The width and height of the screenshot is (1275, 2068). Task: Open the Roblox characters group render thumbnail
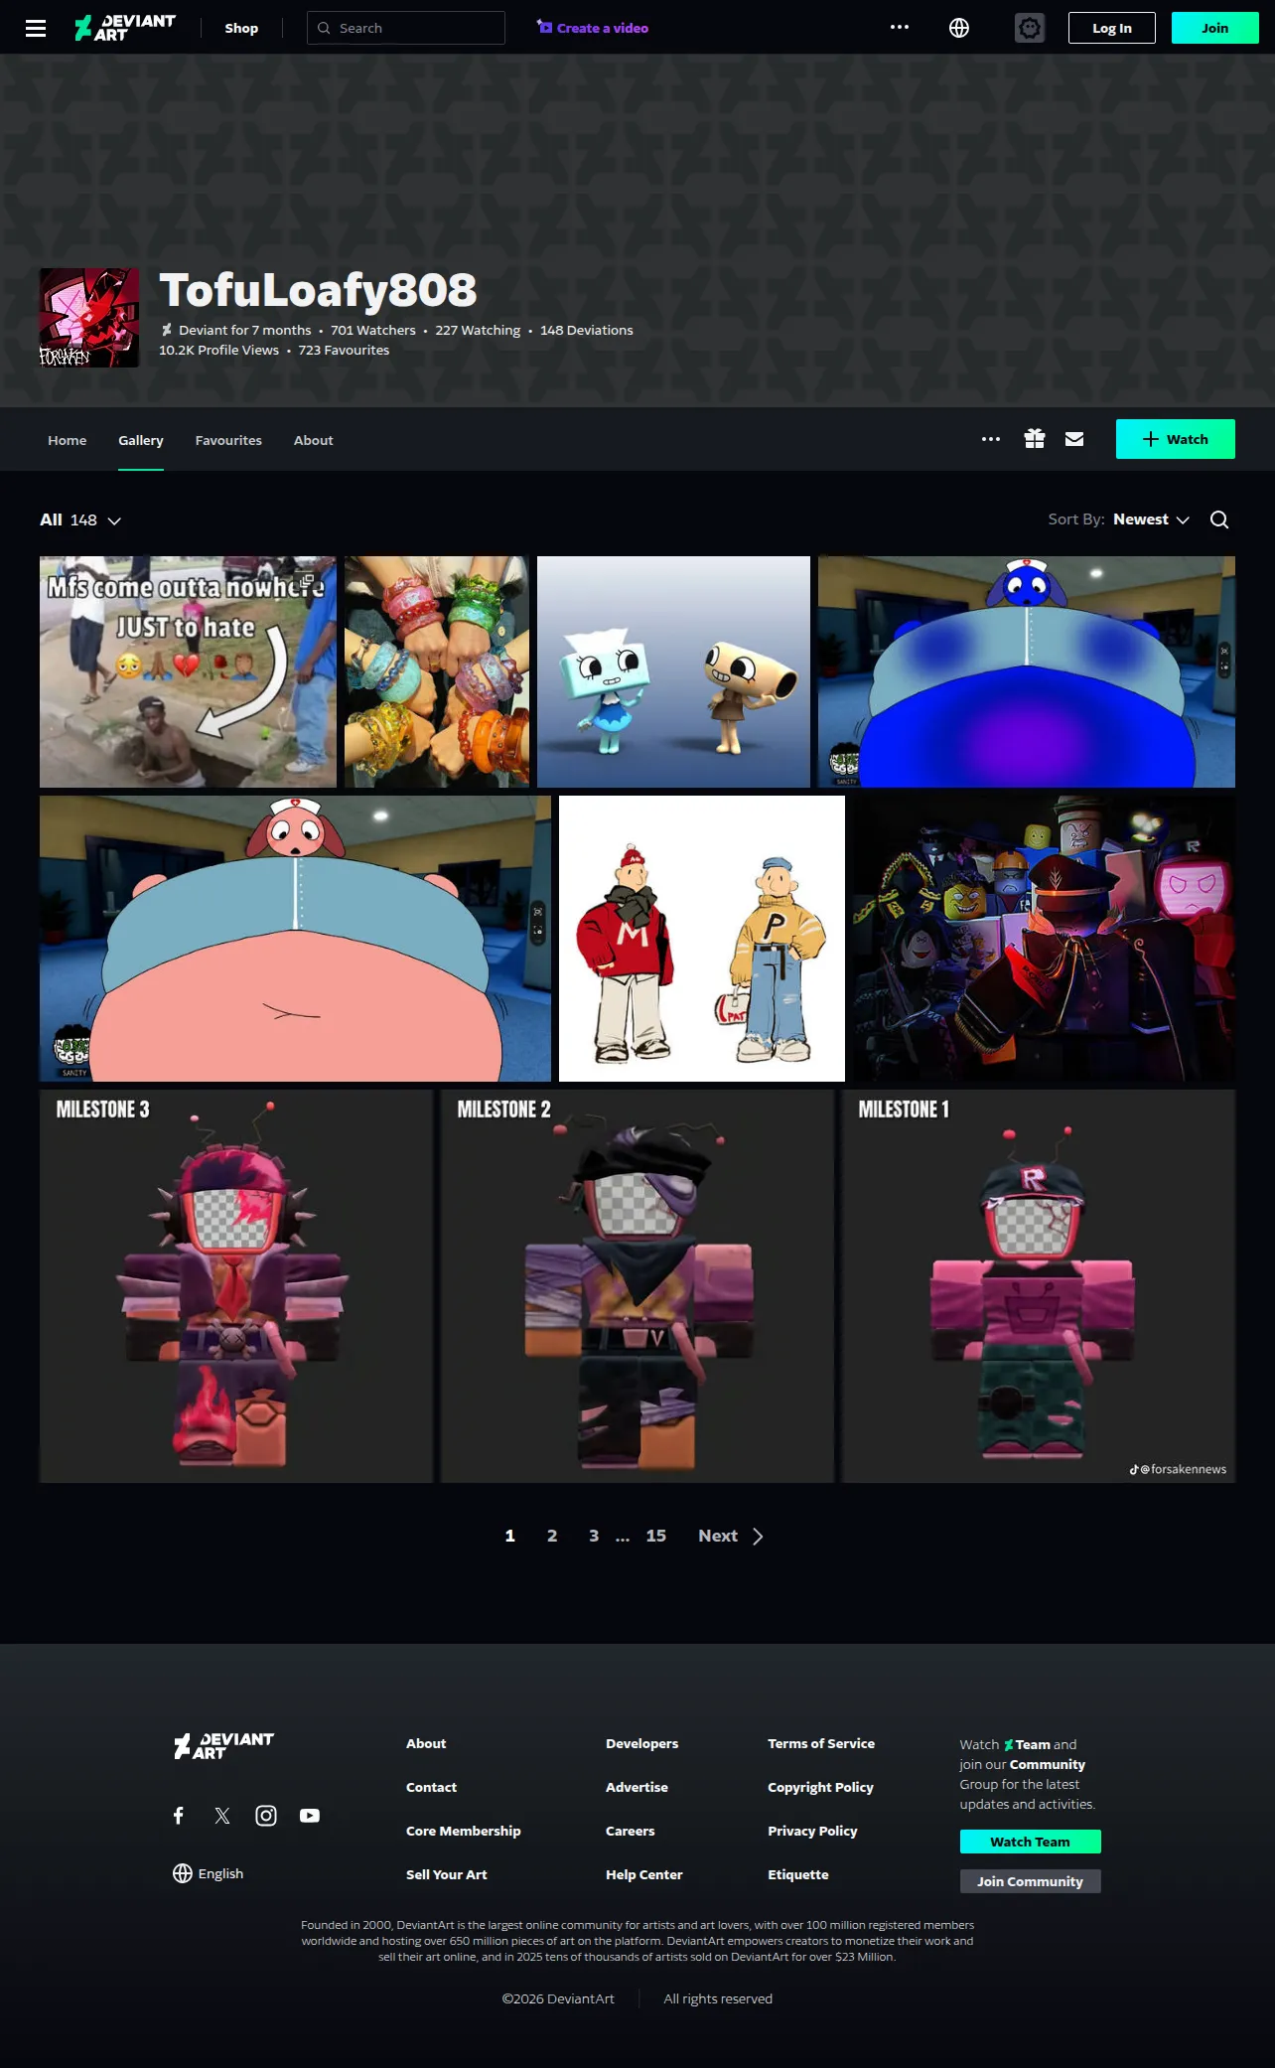pyautogui.click(x=1045, y=939)
